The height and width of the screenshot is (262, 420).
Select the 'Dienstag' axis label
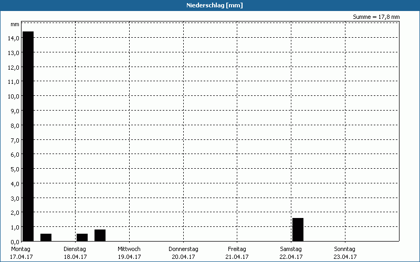point(75,249)
